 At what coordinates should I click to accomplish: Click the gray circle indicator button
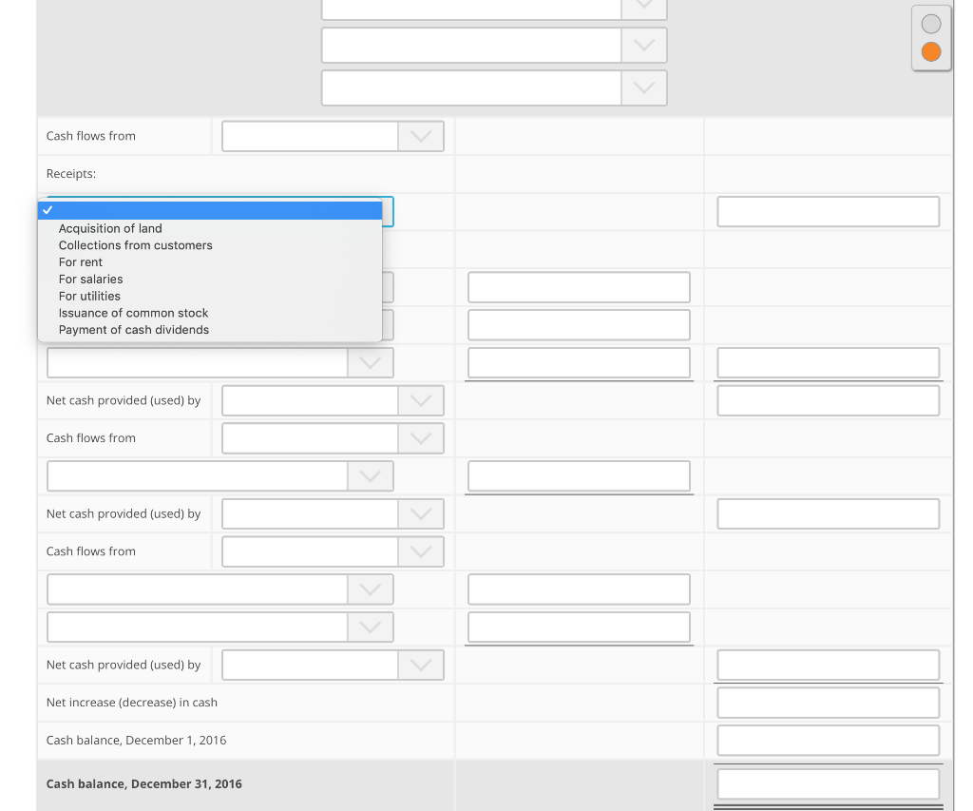tap(931, 24)
